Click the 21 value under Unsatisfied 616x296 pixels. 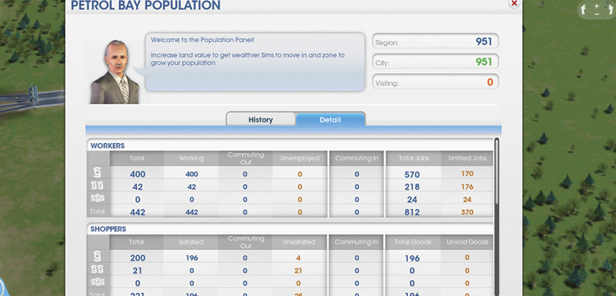pos(299,271)
